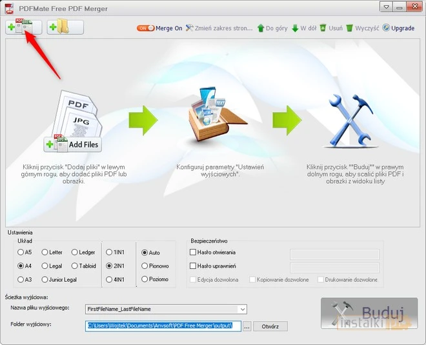Select the Poziomo orientation option
The height and width of the screenshot is (345, 426).
click(144, 279)
